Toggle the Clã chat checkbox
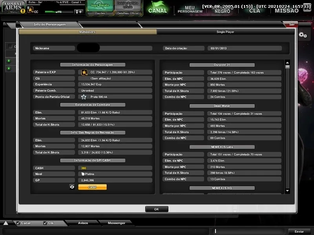 [45, 223]
